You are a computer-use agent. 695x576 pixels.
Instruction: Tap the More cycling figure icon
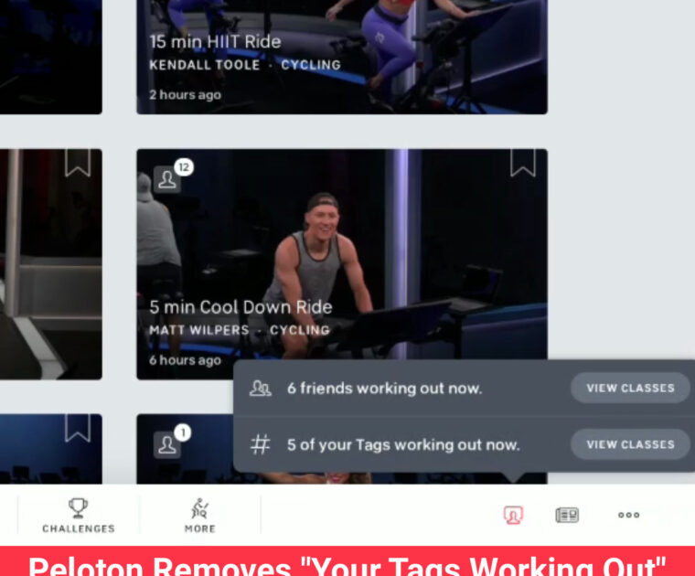tap(199, 508)
